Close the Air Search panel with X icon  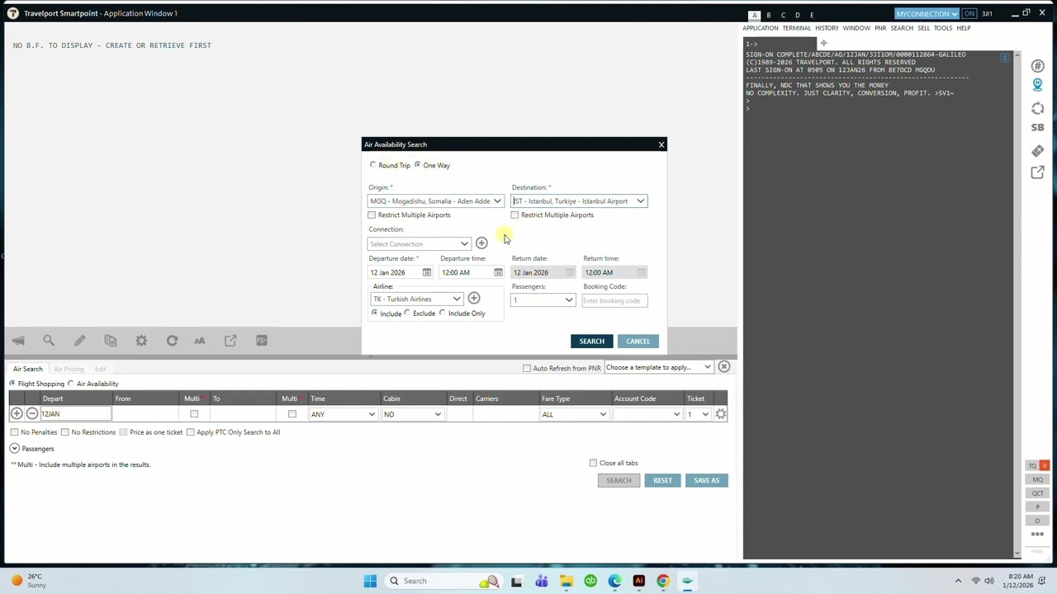point(724,366)
